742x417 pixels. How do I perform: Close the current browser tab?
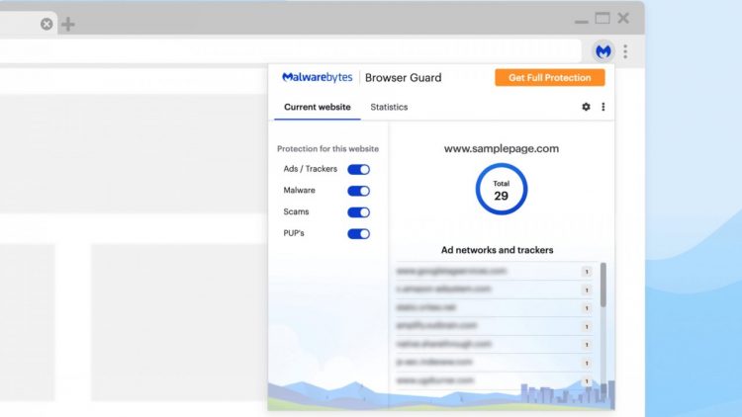pos(46,24)
